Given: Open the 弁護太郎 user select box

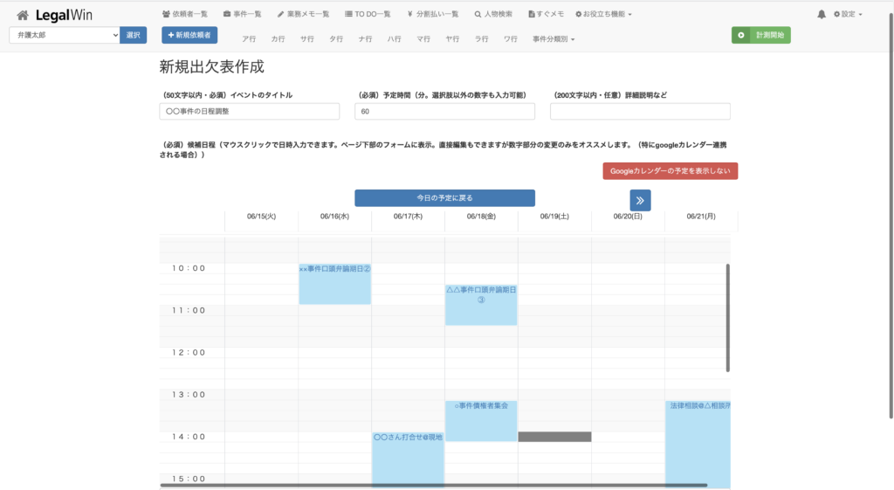Looking at the screenshot, I should point(64,35).
